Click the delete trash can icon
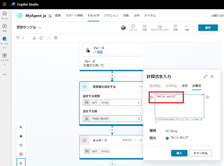The image size is (224, 166). coord(56,38)
